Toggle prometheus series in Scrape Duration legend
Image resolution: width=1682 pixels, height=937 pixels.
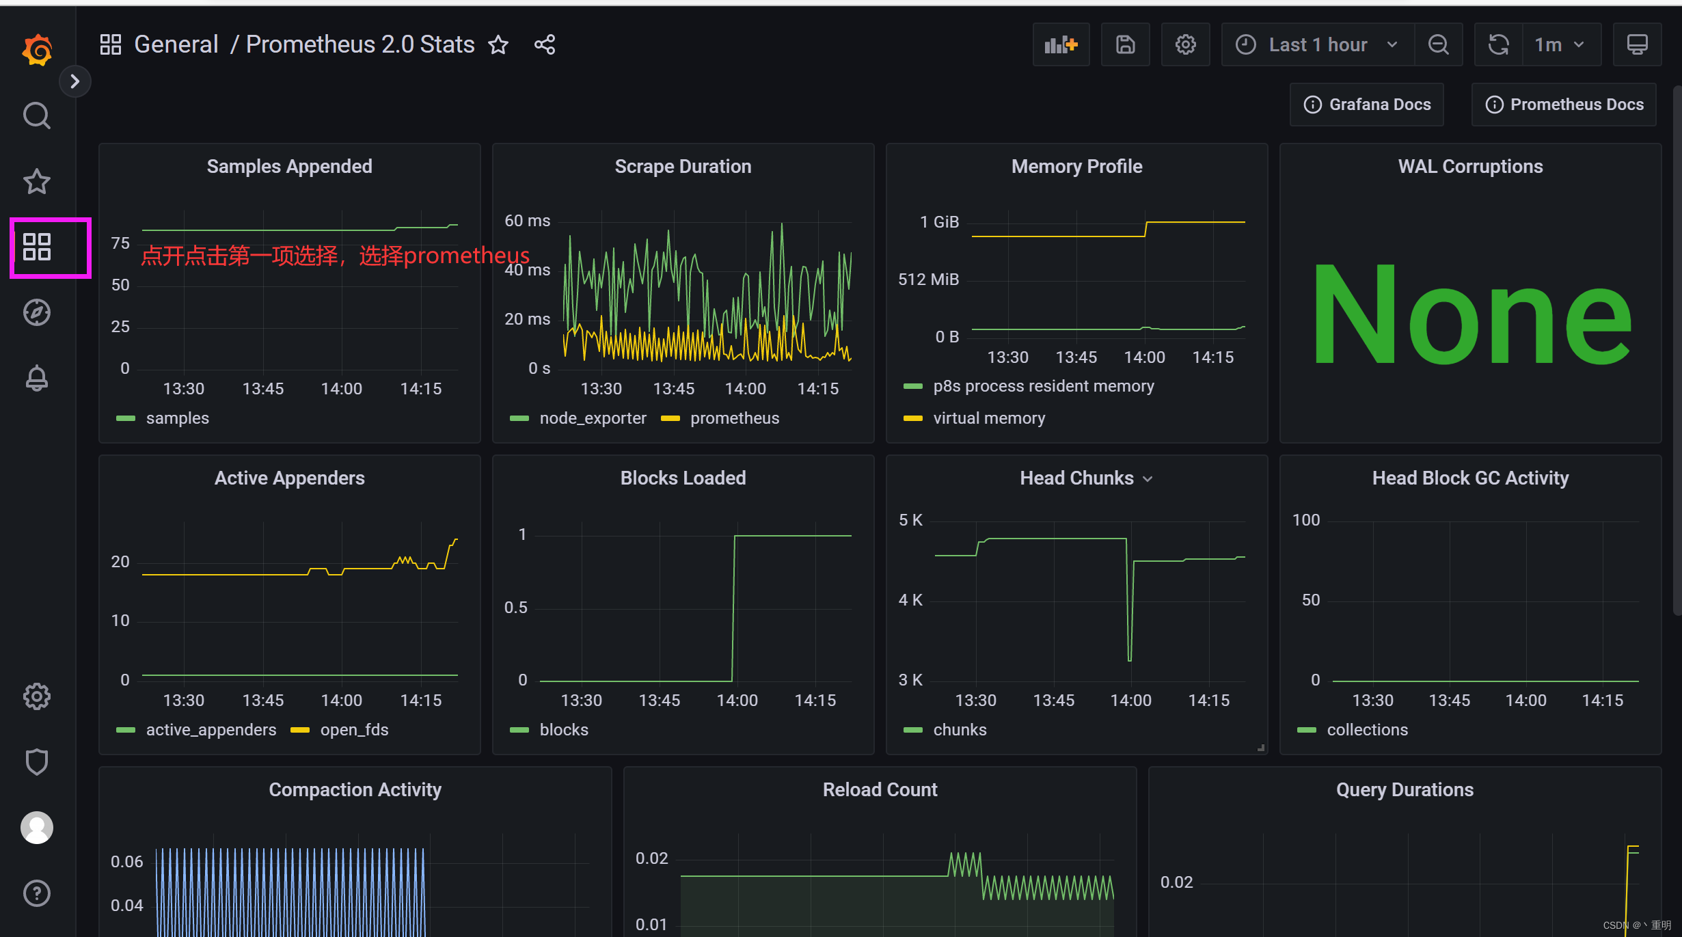(735, 418)
